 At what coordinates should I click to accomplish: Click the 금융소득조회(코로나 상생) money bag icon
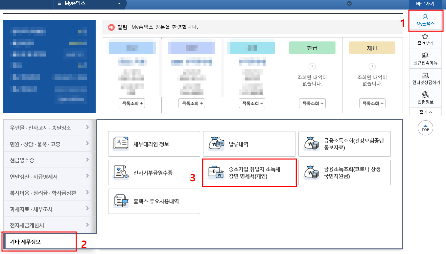[x=311, y=173]
